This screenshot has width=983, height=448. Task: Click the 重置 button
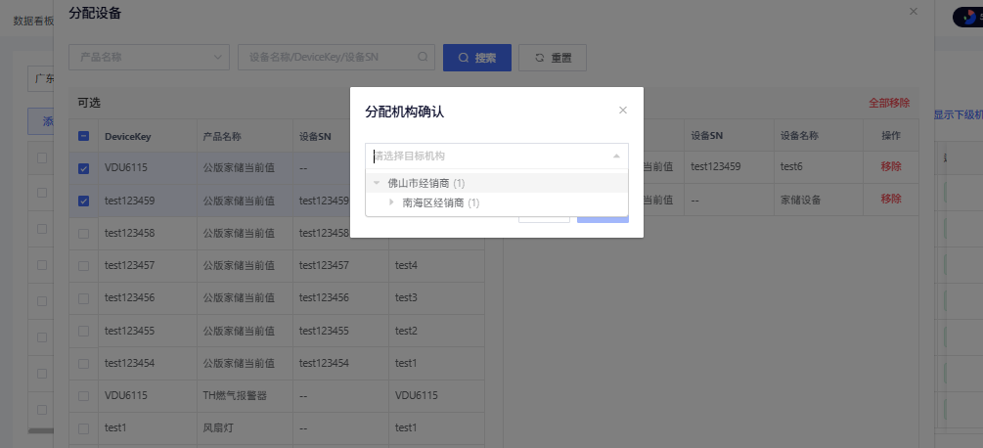click(553, 58)
